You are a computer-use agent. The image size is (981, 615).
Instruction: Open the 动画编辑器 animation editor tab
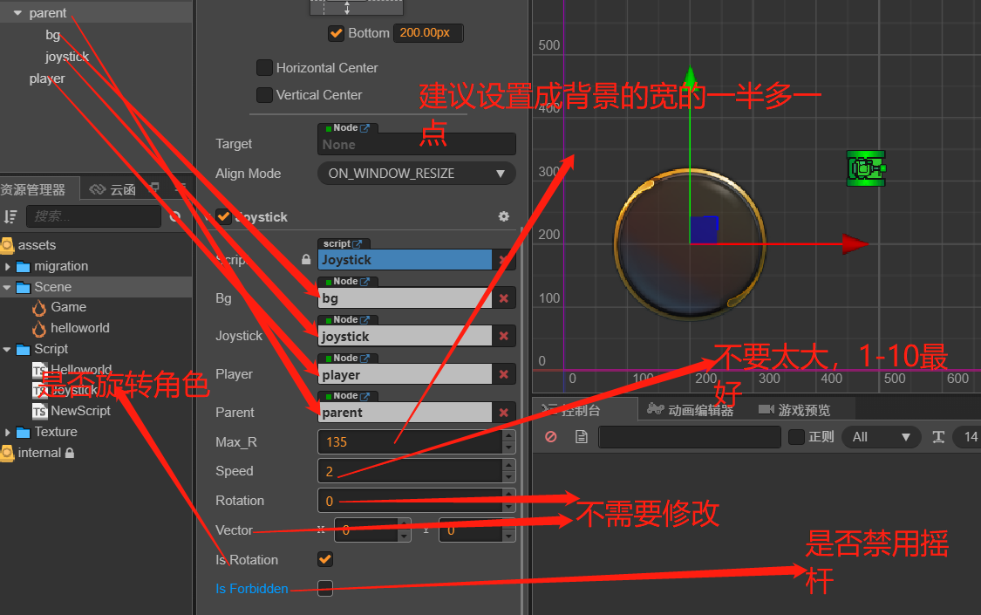tap(690, 410)
